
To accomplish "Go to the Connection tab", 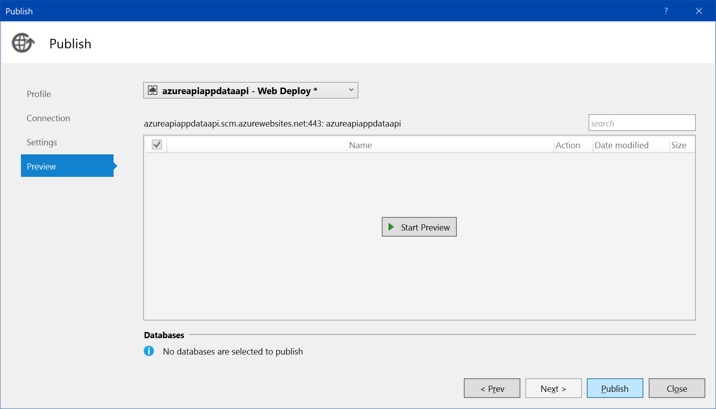I will coord(48,118).
